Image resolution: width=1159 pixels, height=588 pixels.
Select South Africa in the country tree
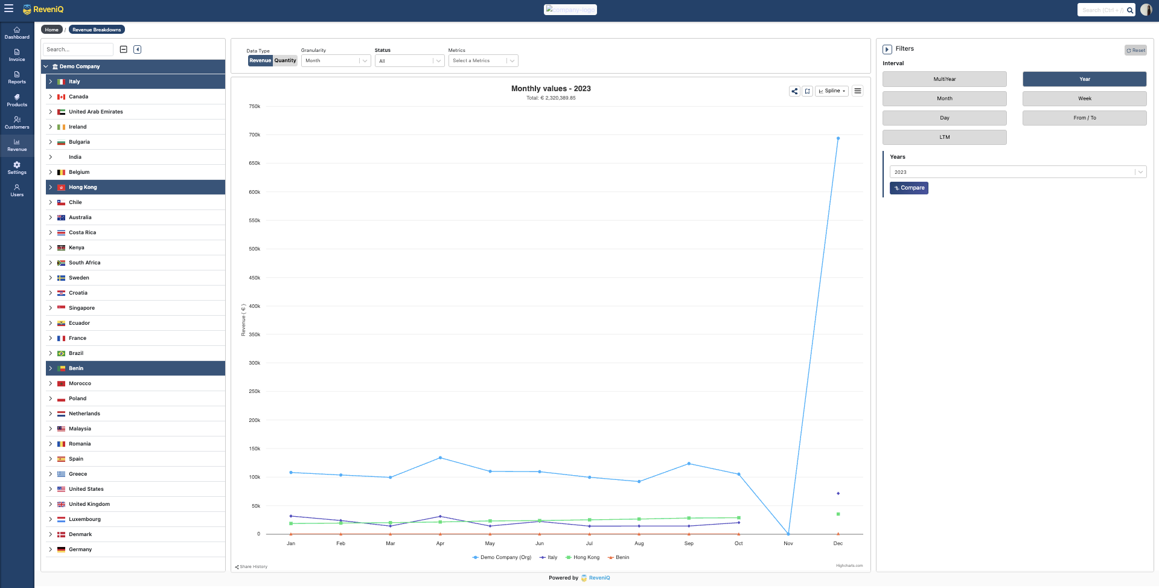click(85, 263)
